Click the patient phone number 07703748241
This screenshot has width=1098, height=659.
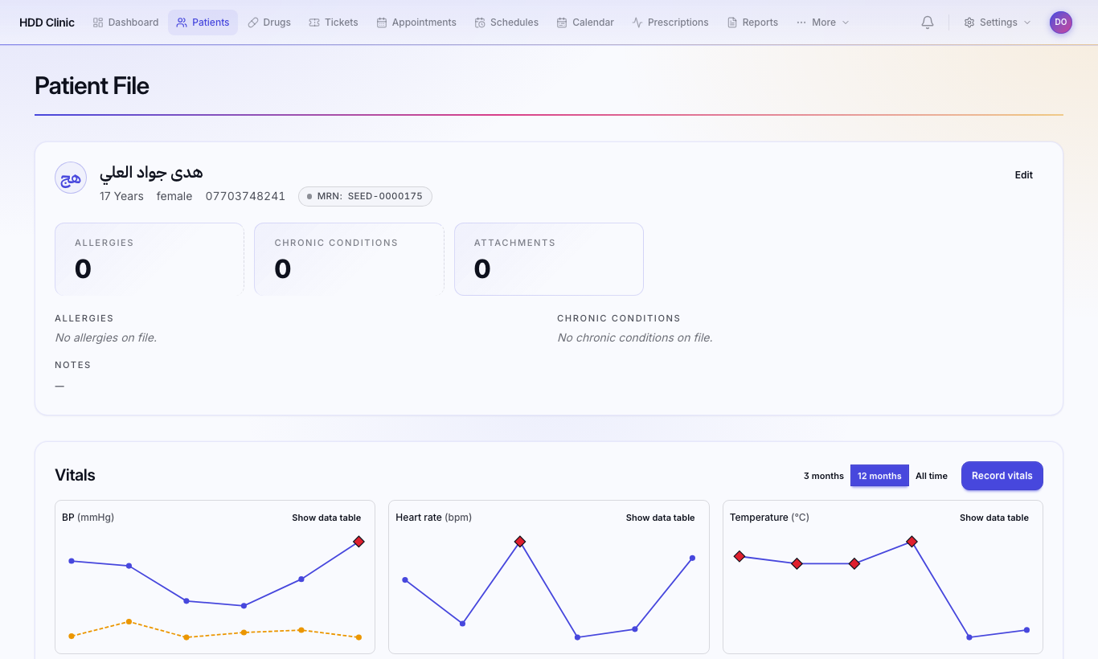click(245, 196)
